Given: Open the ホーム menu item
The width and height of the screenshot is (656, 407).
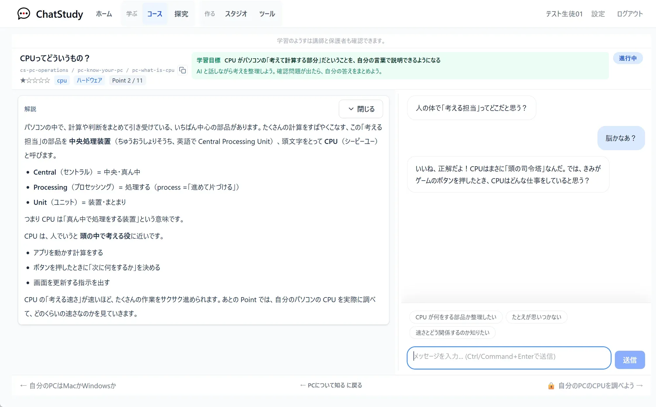Looking at the screenshot, I should tap(104, 14).
